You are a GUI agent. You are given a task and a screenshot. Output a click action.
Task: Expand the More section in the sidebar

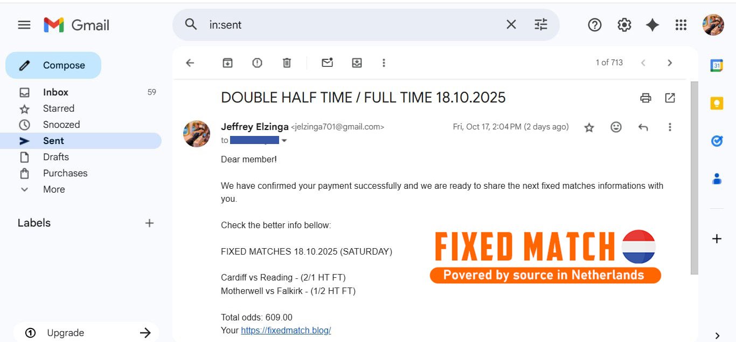coord(54,189)
